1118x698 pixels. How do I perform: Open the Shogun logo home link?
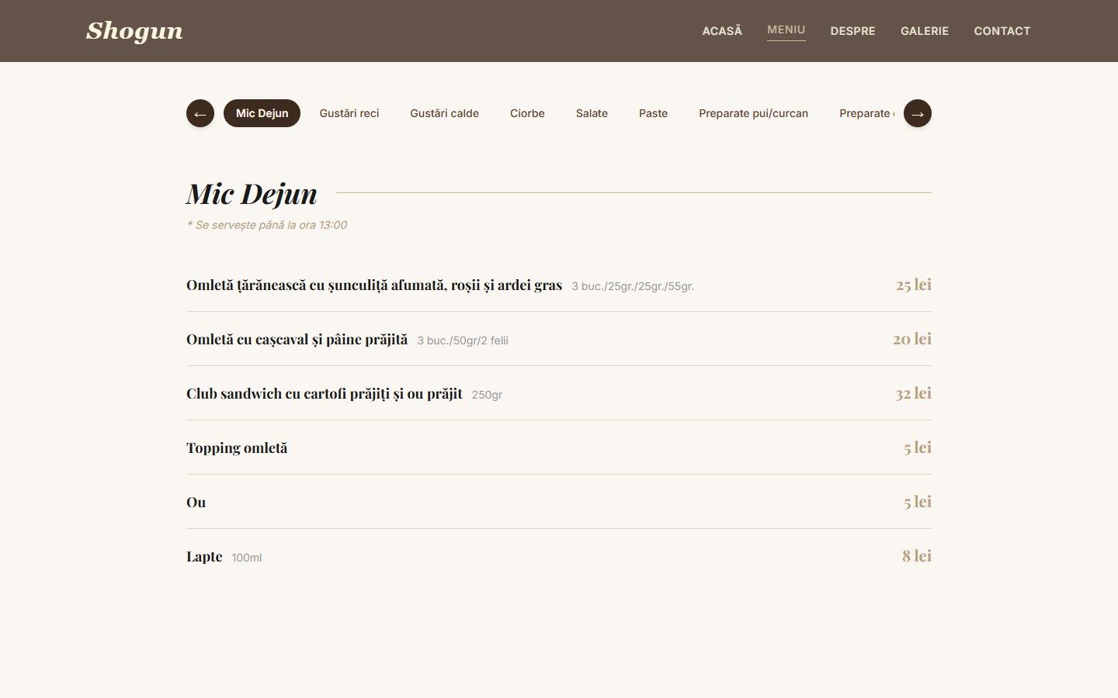click(x=134, y=31)
